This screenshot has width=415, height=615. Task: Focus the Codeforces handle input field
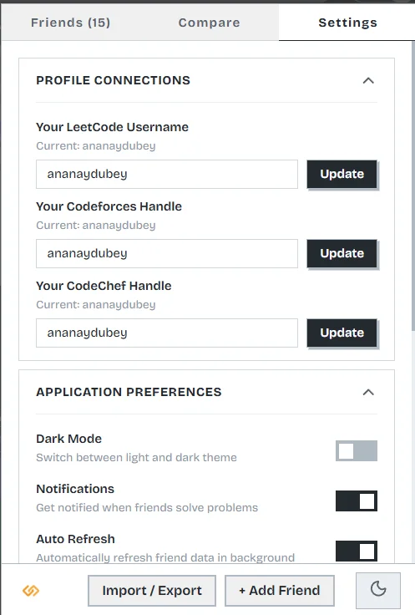[167, 253]
